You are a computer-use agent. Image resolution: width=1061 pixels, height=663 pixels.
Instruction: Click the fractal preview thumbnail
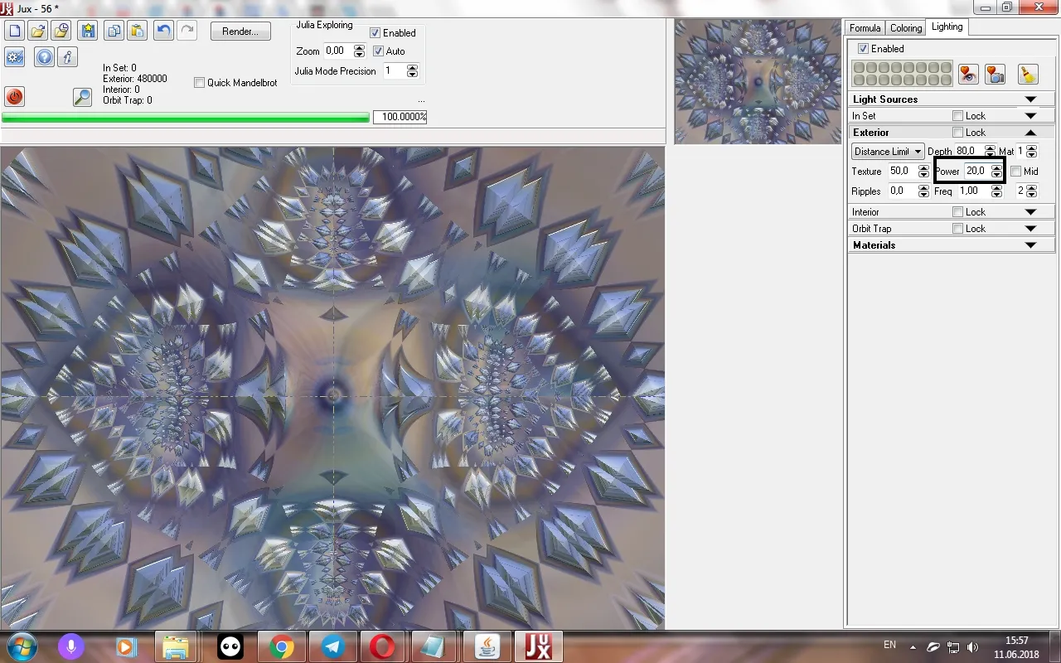coord(758,82)
